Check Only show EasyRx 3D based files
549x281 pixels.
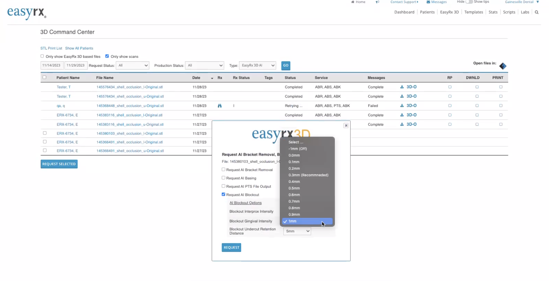coord(42,56)
